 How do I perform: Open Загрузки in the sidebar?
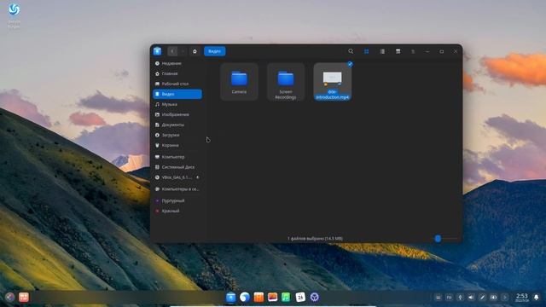click(177, 135)
